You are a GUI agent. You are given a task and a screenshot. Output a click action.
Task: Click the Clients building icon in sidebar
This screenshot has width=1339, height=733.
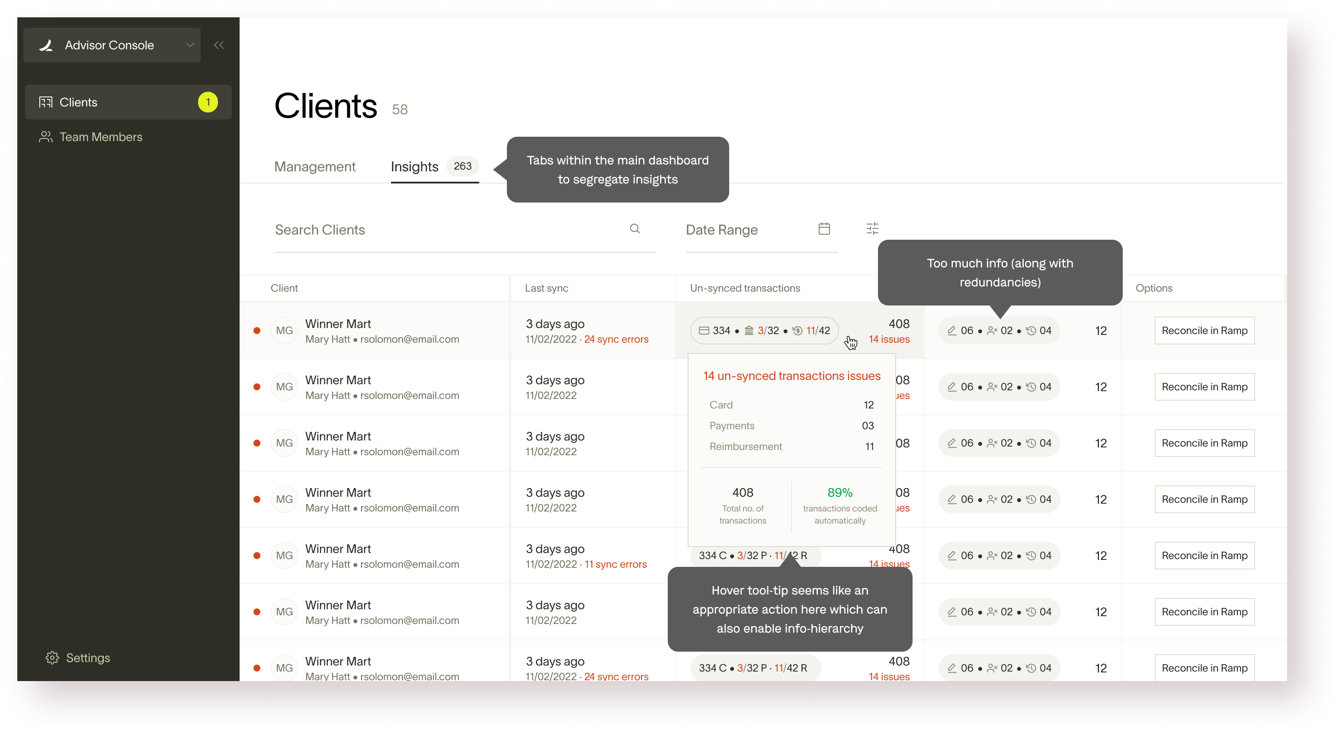tap(46, 102)
